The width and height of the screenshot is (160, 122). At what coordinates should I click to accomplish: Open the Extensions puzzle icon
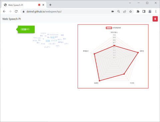138,11
